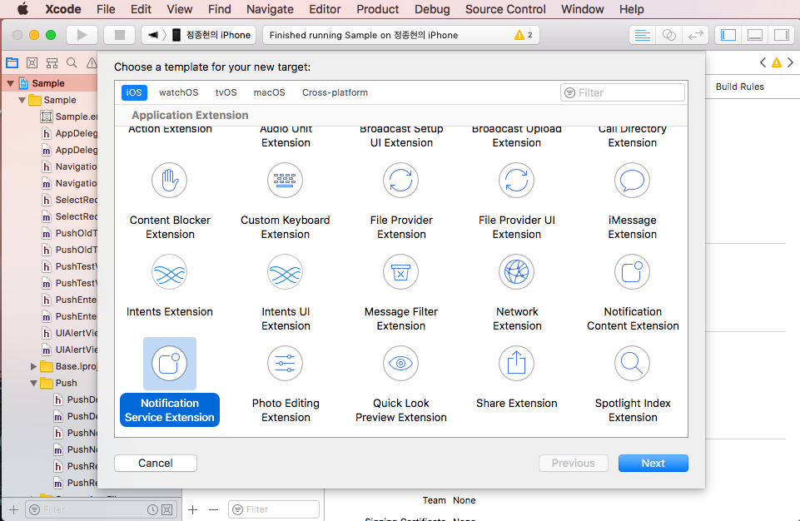Select the Share Extension template icon
The width and height of the screenshot is (800, 521).
[516, 364]
